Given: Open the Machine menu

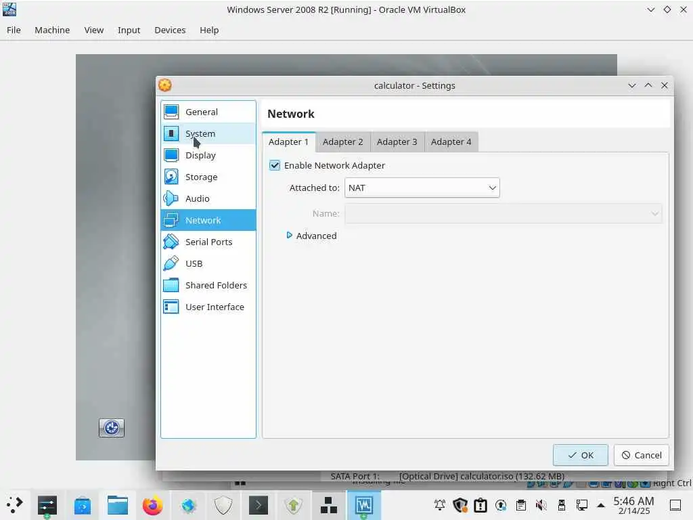Looking at the screenshot, I should [x=52, y=30].
